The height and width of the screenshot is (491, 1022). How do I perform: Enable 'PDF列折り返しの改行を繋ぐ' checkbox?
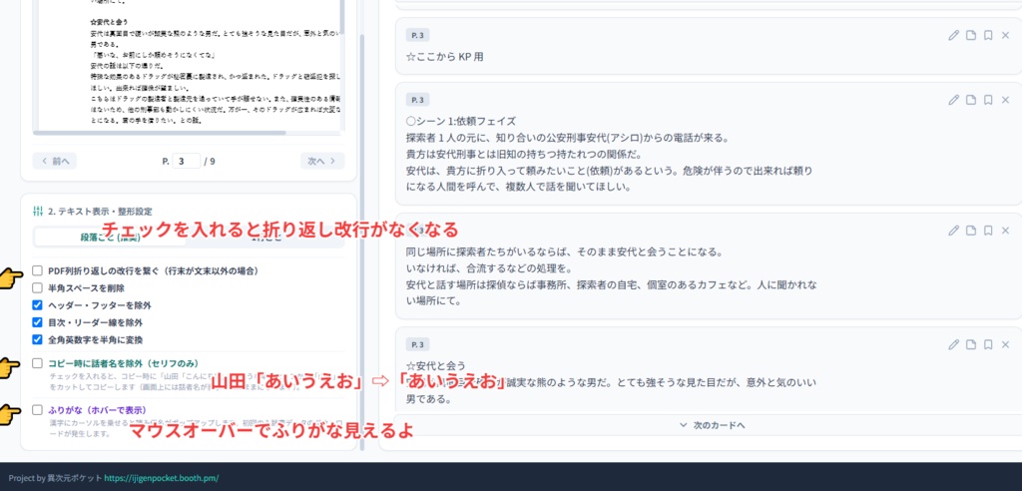tap(37, 270)
